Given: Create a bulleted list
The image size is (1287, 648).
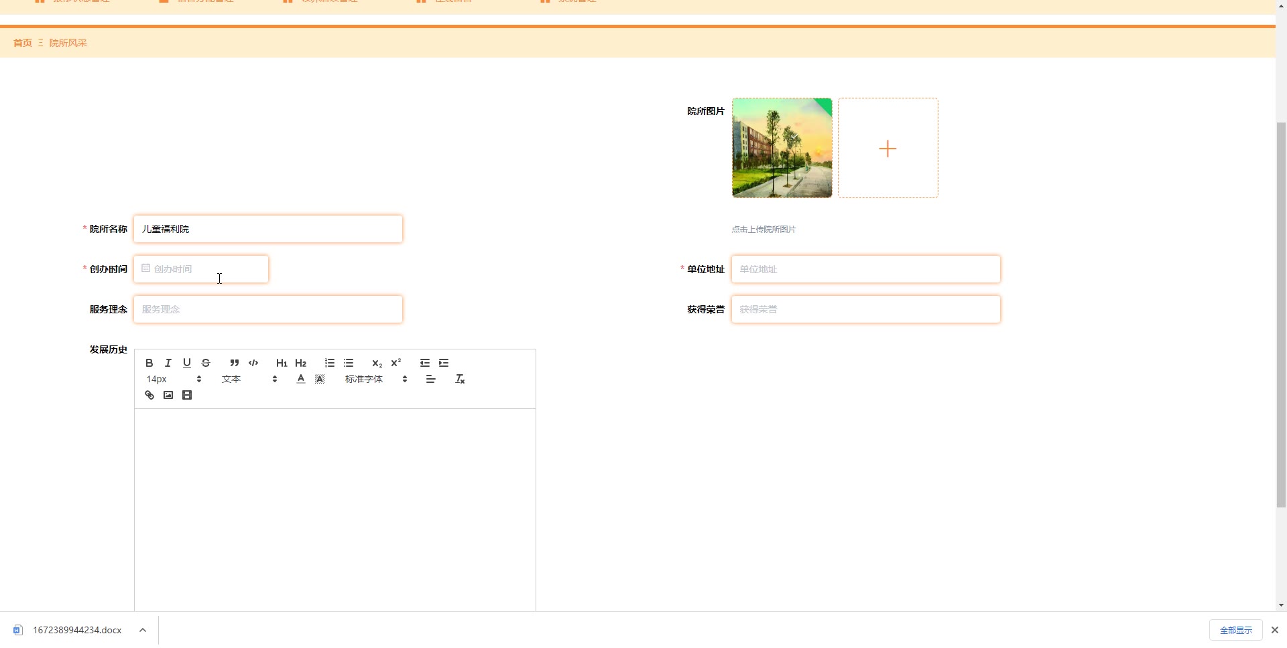Looking at the screenshot, I should 349,363.
